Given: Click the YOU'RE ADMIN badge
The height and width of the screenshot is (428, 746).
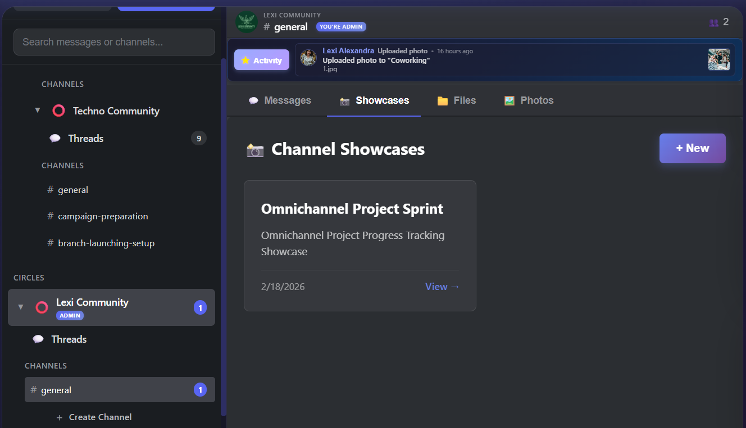Looking at the screenshot, I should (x=341, y=26).
